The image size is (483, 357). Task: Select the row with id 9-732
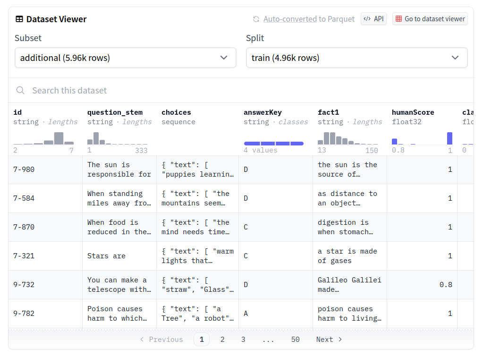[24, 285]
